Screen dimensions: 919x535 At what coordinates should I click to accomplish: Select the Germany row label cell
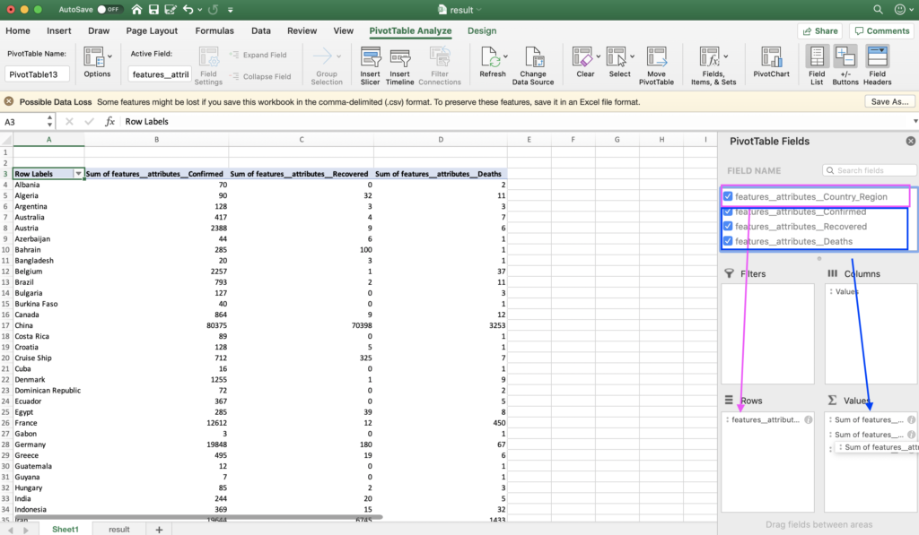[x=48, y=444]
